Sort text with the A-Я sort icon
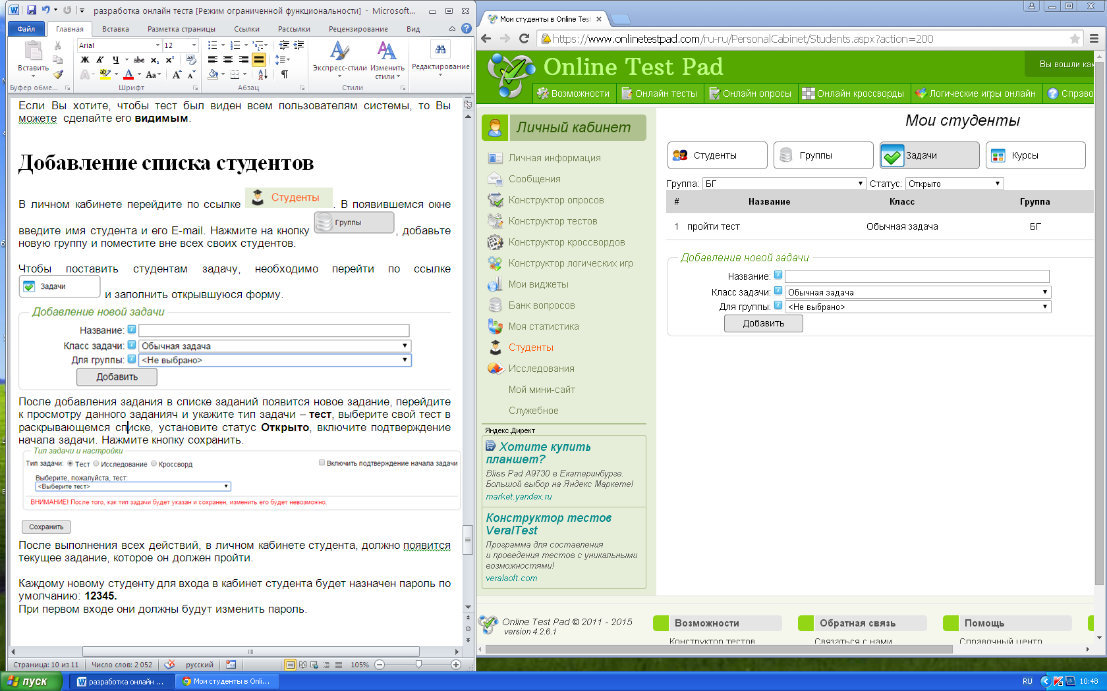Image resolution: width=1107 pixels, height=691 pixels. 263,74
